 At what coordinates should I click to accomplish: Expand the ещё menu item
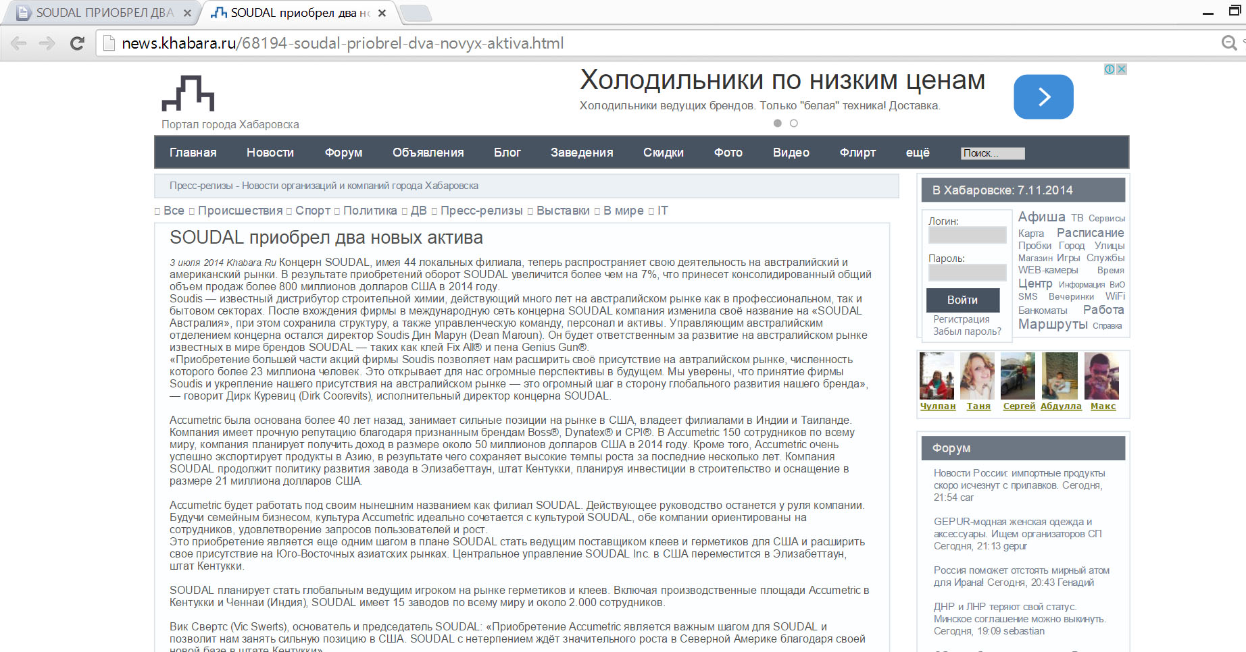pos(918,153)
